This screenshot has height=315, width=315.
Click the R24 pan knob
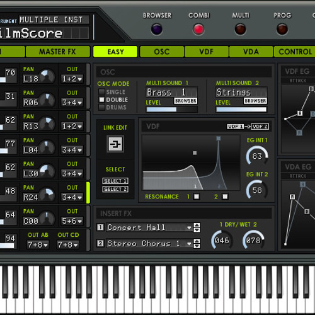47,195
